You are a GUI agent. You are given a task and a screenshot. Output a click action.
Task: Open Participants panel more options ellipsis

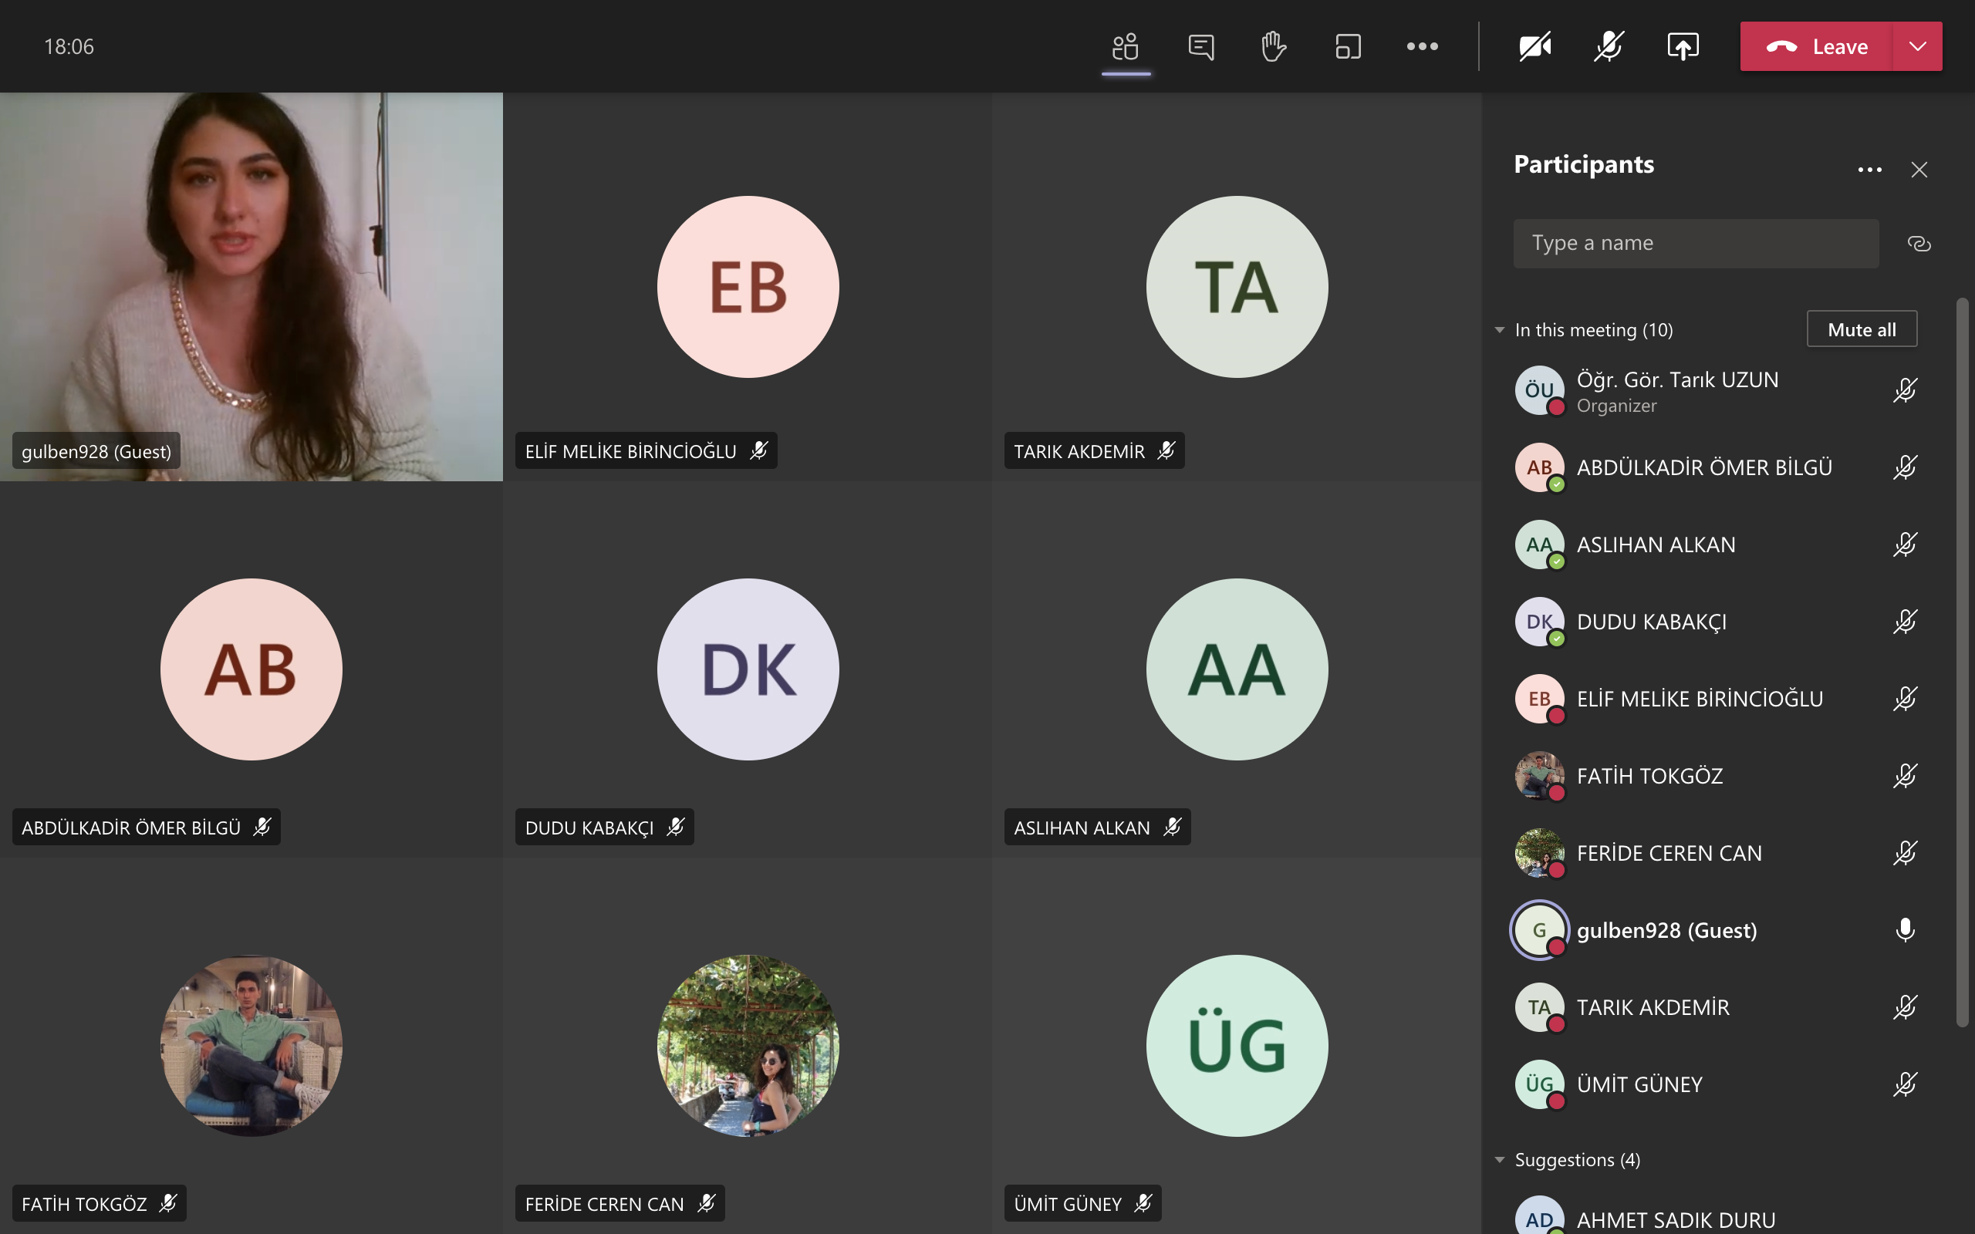(1869, 170)
